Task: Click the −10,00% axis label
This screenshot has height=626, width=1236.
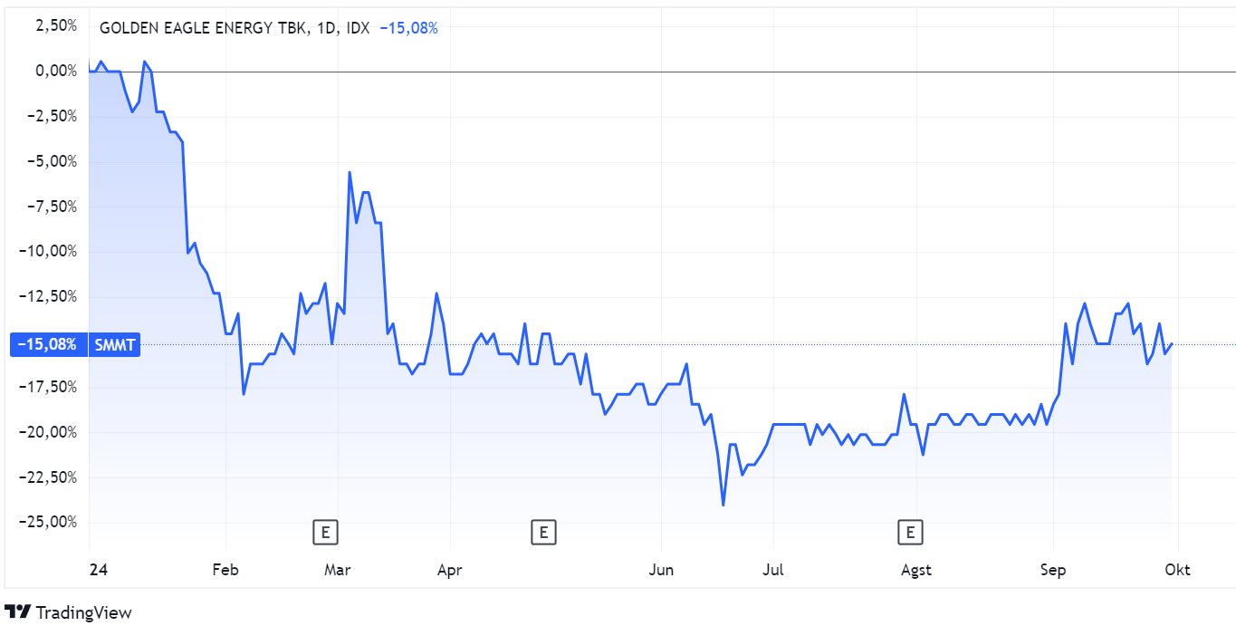Action: (48, 251)
